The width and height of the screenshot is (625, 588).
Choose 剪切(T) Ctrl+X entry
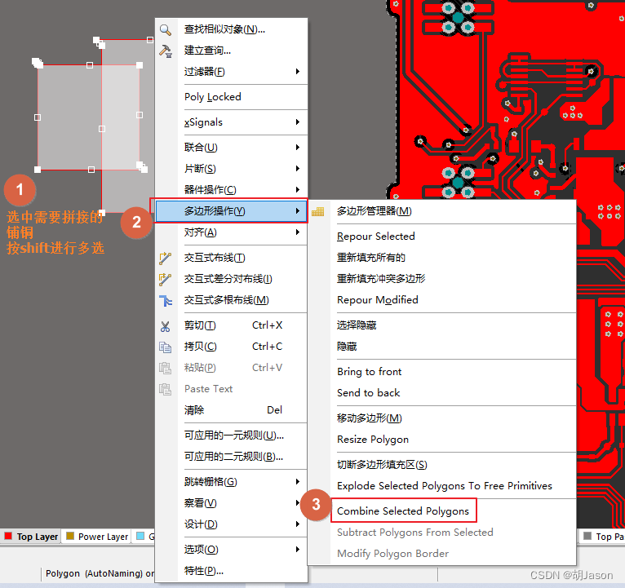tap(232, 325)
